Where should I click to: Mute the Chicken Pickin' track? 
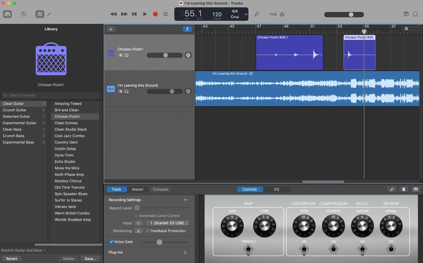pyautogui.click(x=121, y=55)
